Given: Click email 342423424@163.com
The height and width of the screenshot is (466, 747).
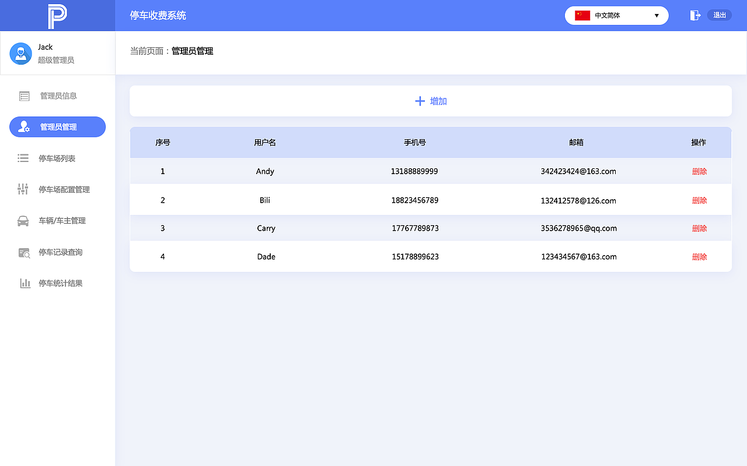Looking at the screenshot, I should (578, 171).
